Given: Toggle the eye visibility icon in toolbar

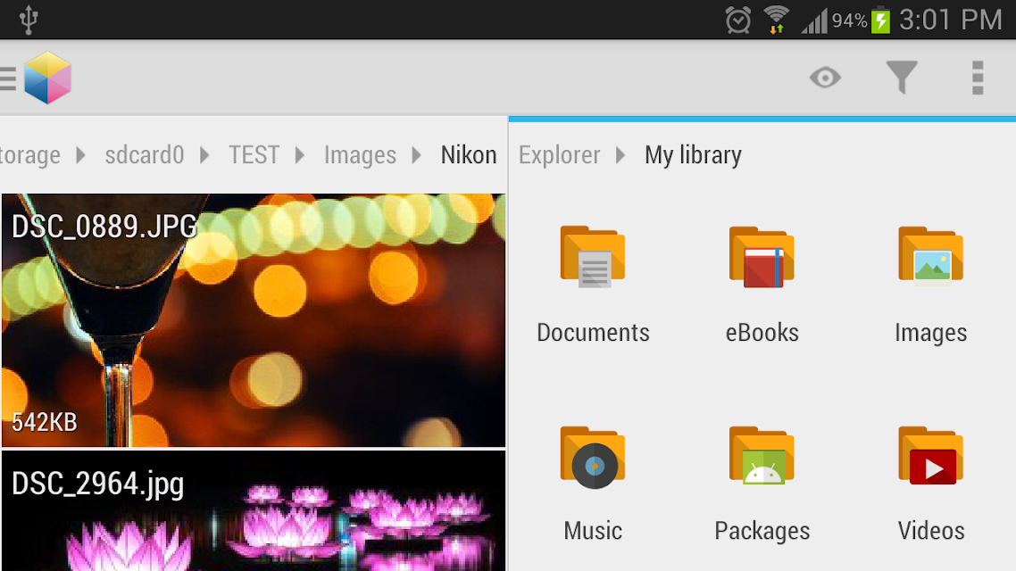Looking at the screenshot, I should coord(825,78).
